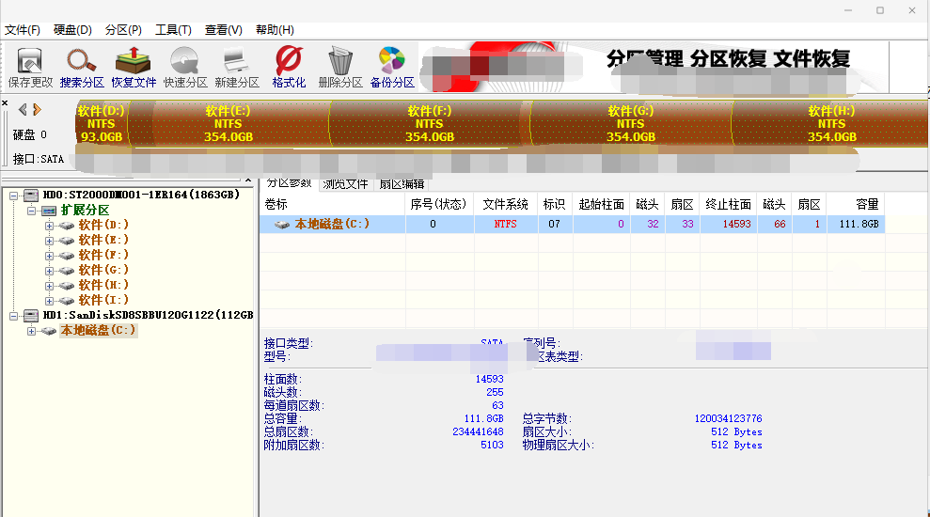The width and height of the screenshot is (930, 517).
Task: Maximize the application window
Action: click(880, 10)
